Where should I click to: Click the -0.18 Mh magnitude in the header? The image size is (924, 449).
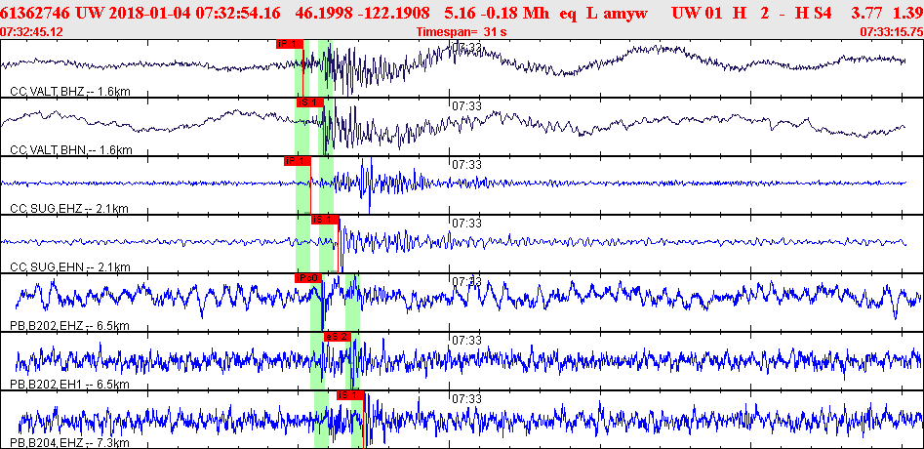coord(506,14)
